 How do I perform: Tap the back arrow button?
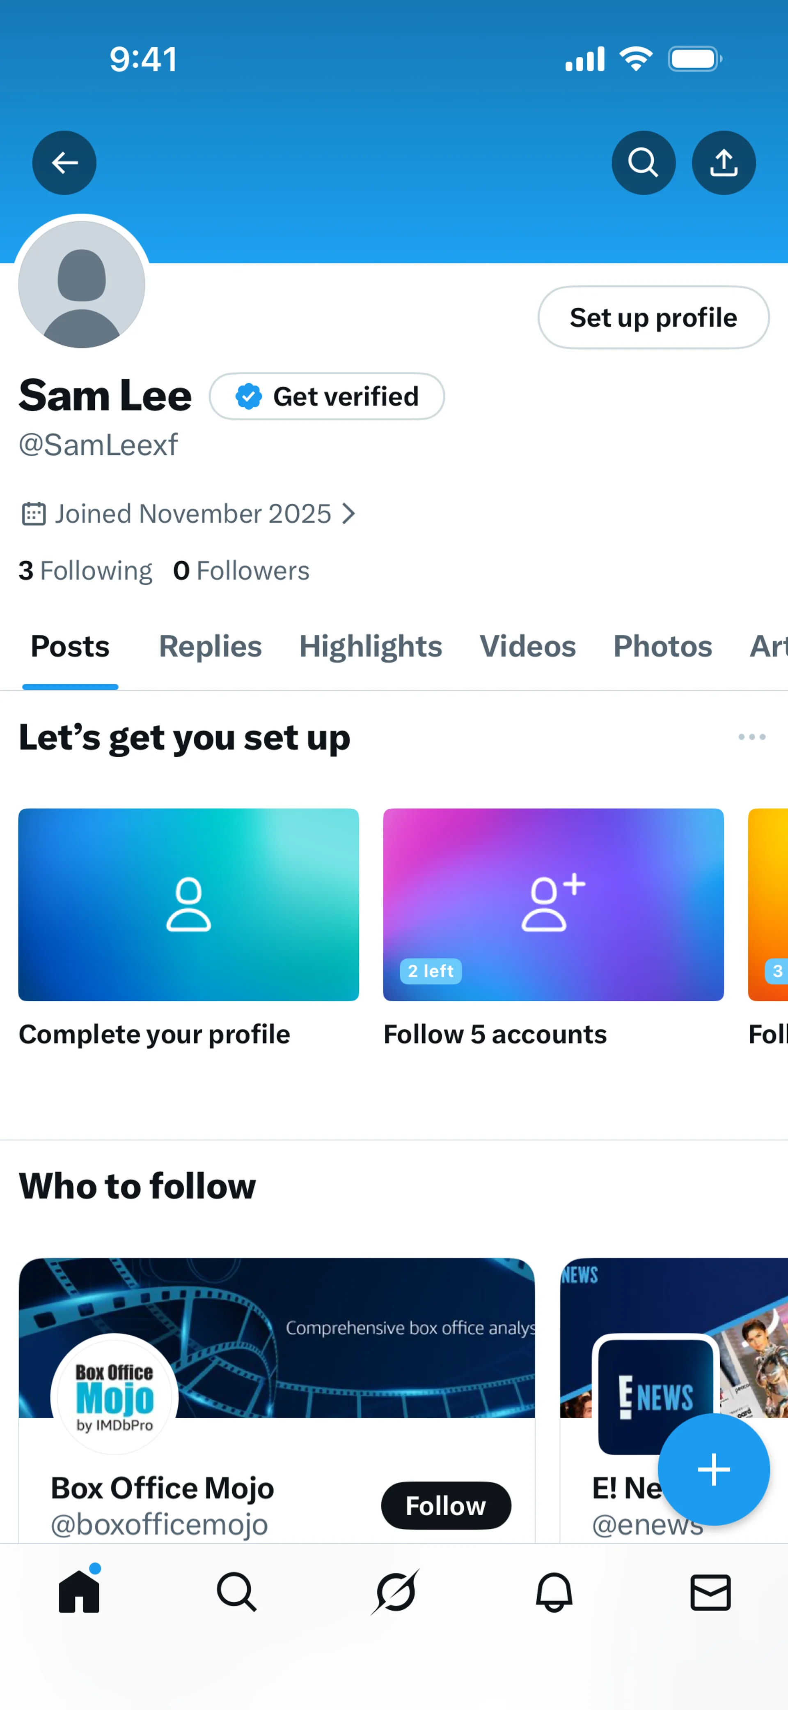[x=64, y=163]
